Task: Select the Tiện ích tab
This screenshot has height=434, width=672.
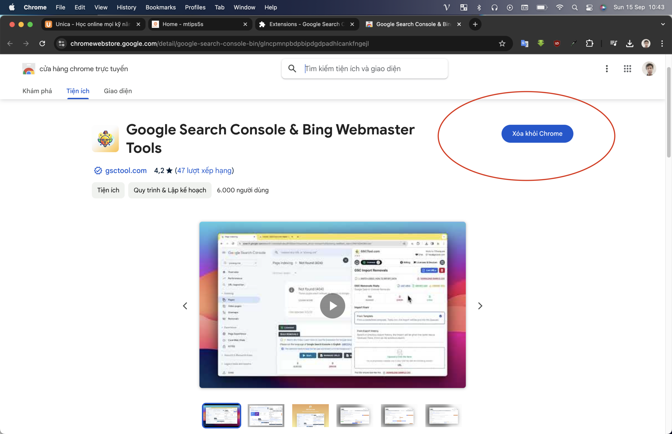Action: coord(78,91)
